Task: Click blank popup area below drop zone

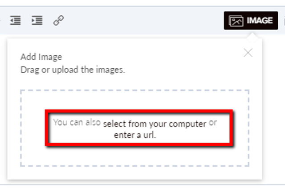Action: click(134, 173)
